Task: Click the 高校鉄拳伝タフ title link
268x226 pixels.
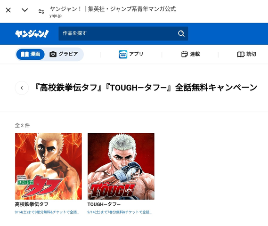Action: pos(32,204)
